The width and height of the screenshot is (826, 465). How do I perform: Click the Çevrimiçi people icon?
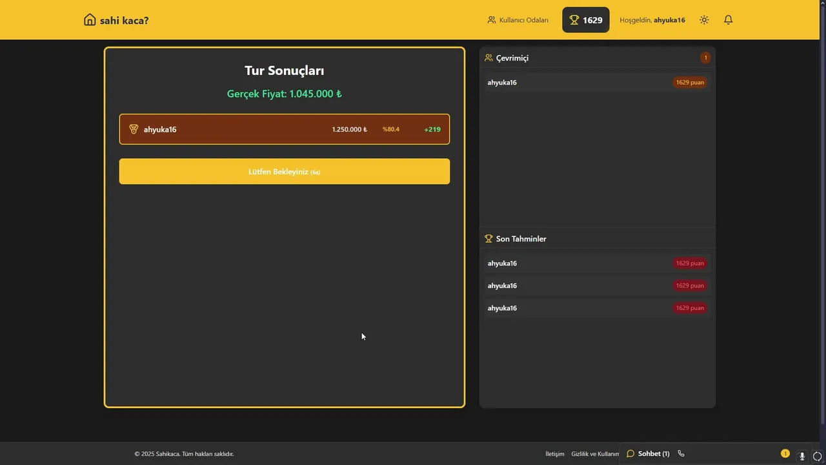point(489,57)
